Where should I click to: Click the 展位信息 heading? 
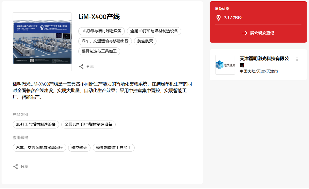(222, 9)
